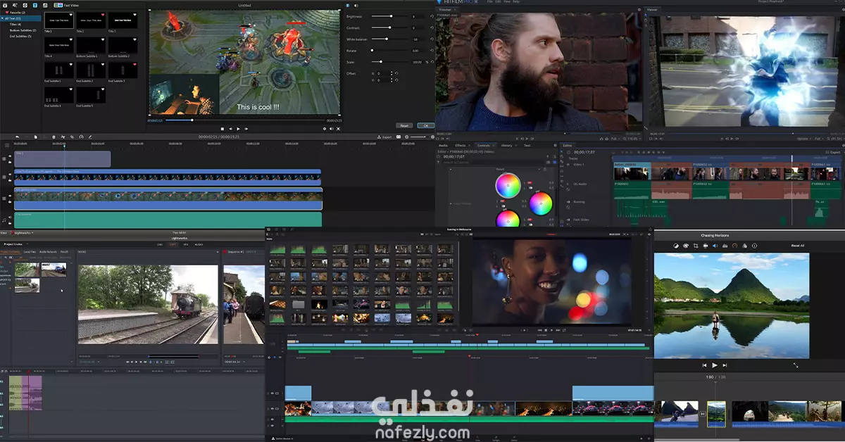The height and width of the screenshot is (442, 845).
Task: Click Reset All in Chasing Horizons window
Action: tap(798, 246)
